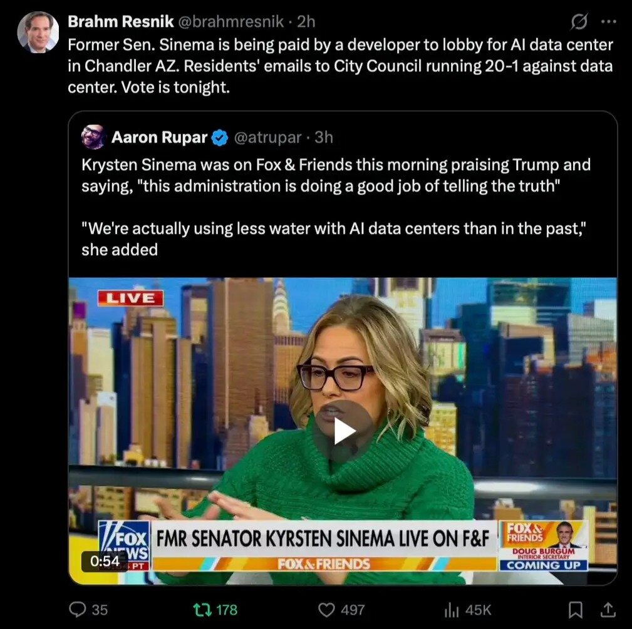Open the quoted tweet text from Rupar
The image size is (632, 629).
point(336,207)
